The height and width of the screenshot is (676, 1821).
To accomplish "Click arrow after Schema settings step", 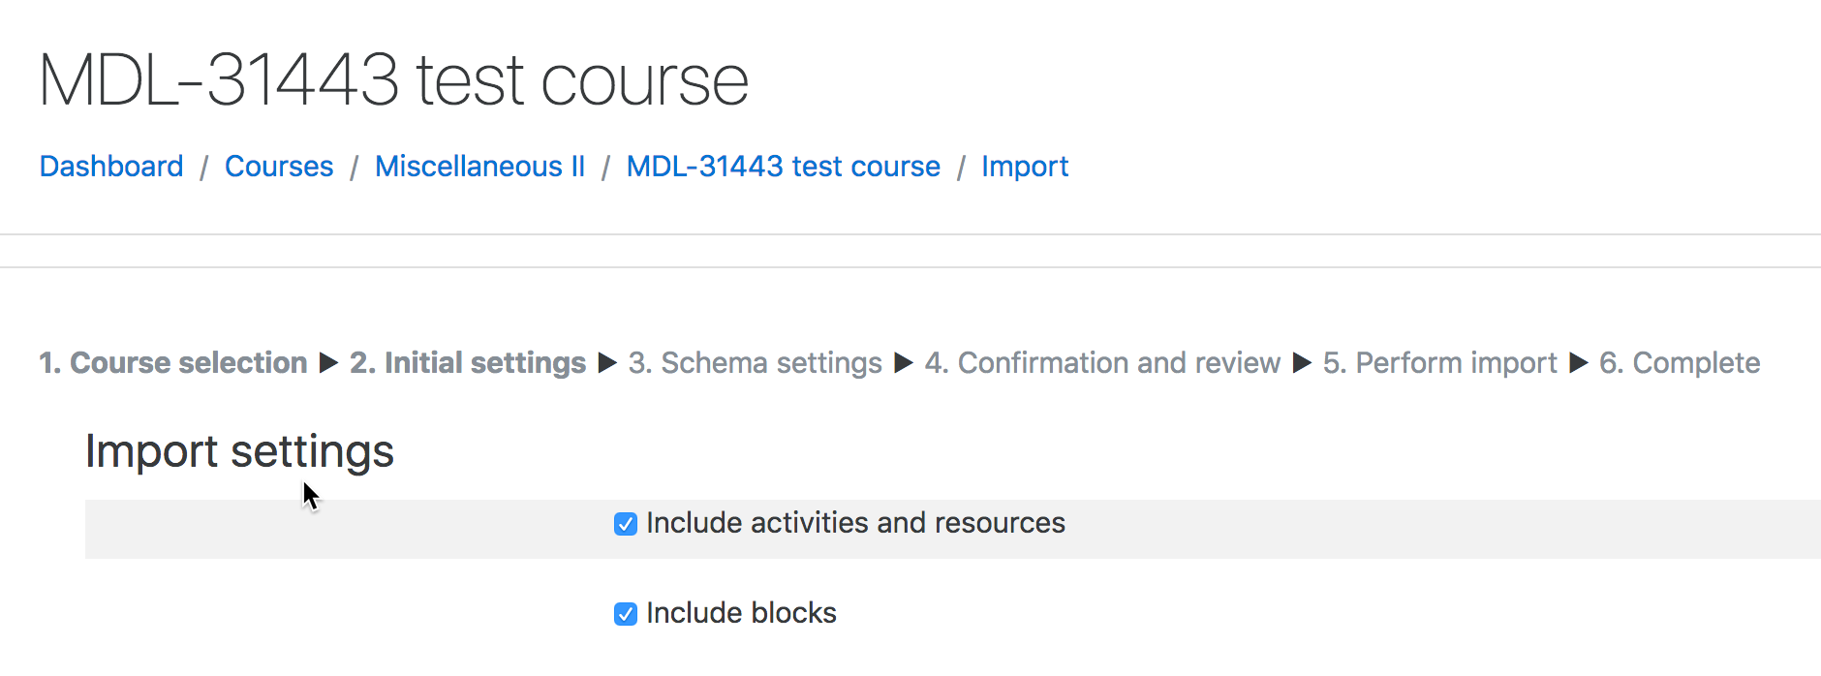I will click(x=904, y=363).
